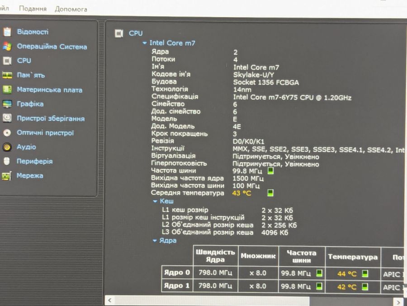Viewport: 407px width, 306px height.
Task: Click the Температура column header
Action: [353, 257]
